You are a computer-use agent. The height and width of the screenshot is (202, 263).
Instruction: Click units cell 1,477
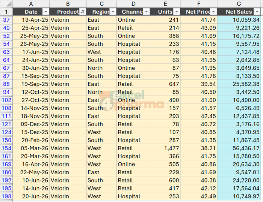pos(165,148)
